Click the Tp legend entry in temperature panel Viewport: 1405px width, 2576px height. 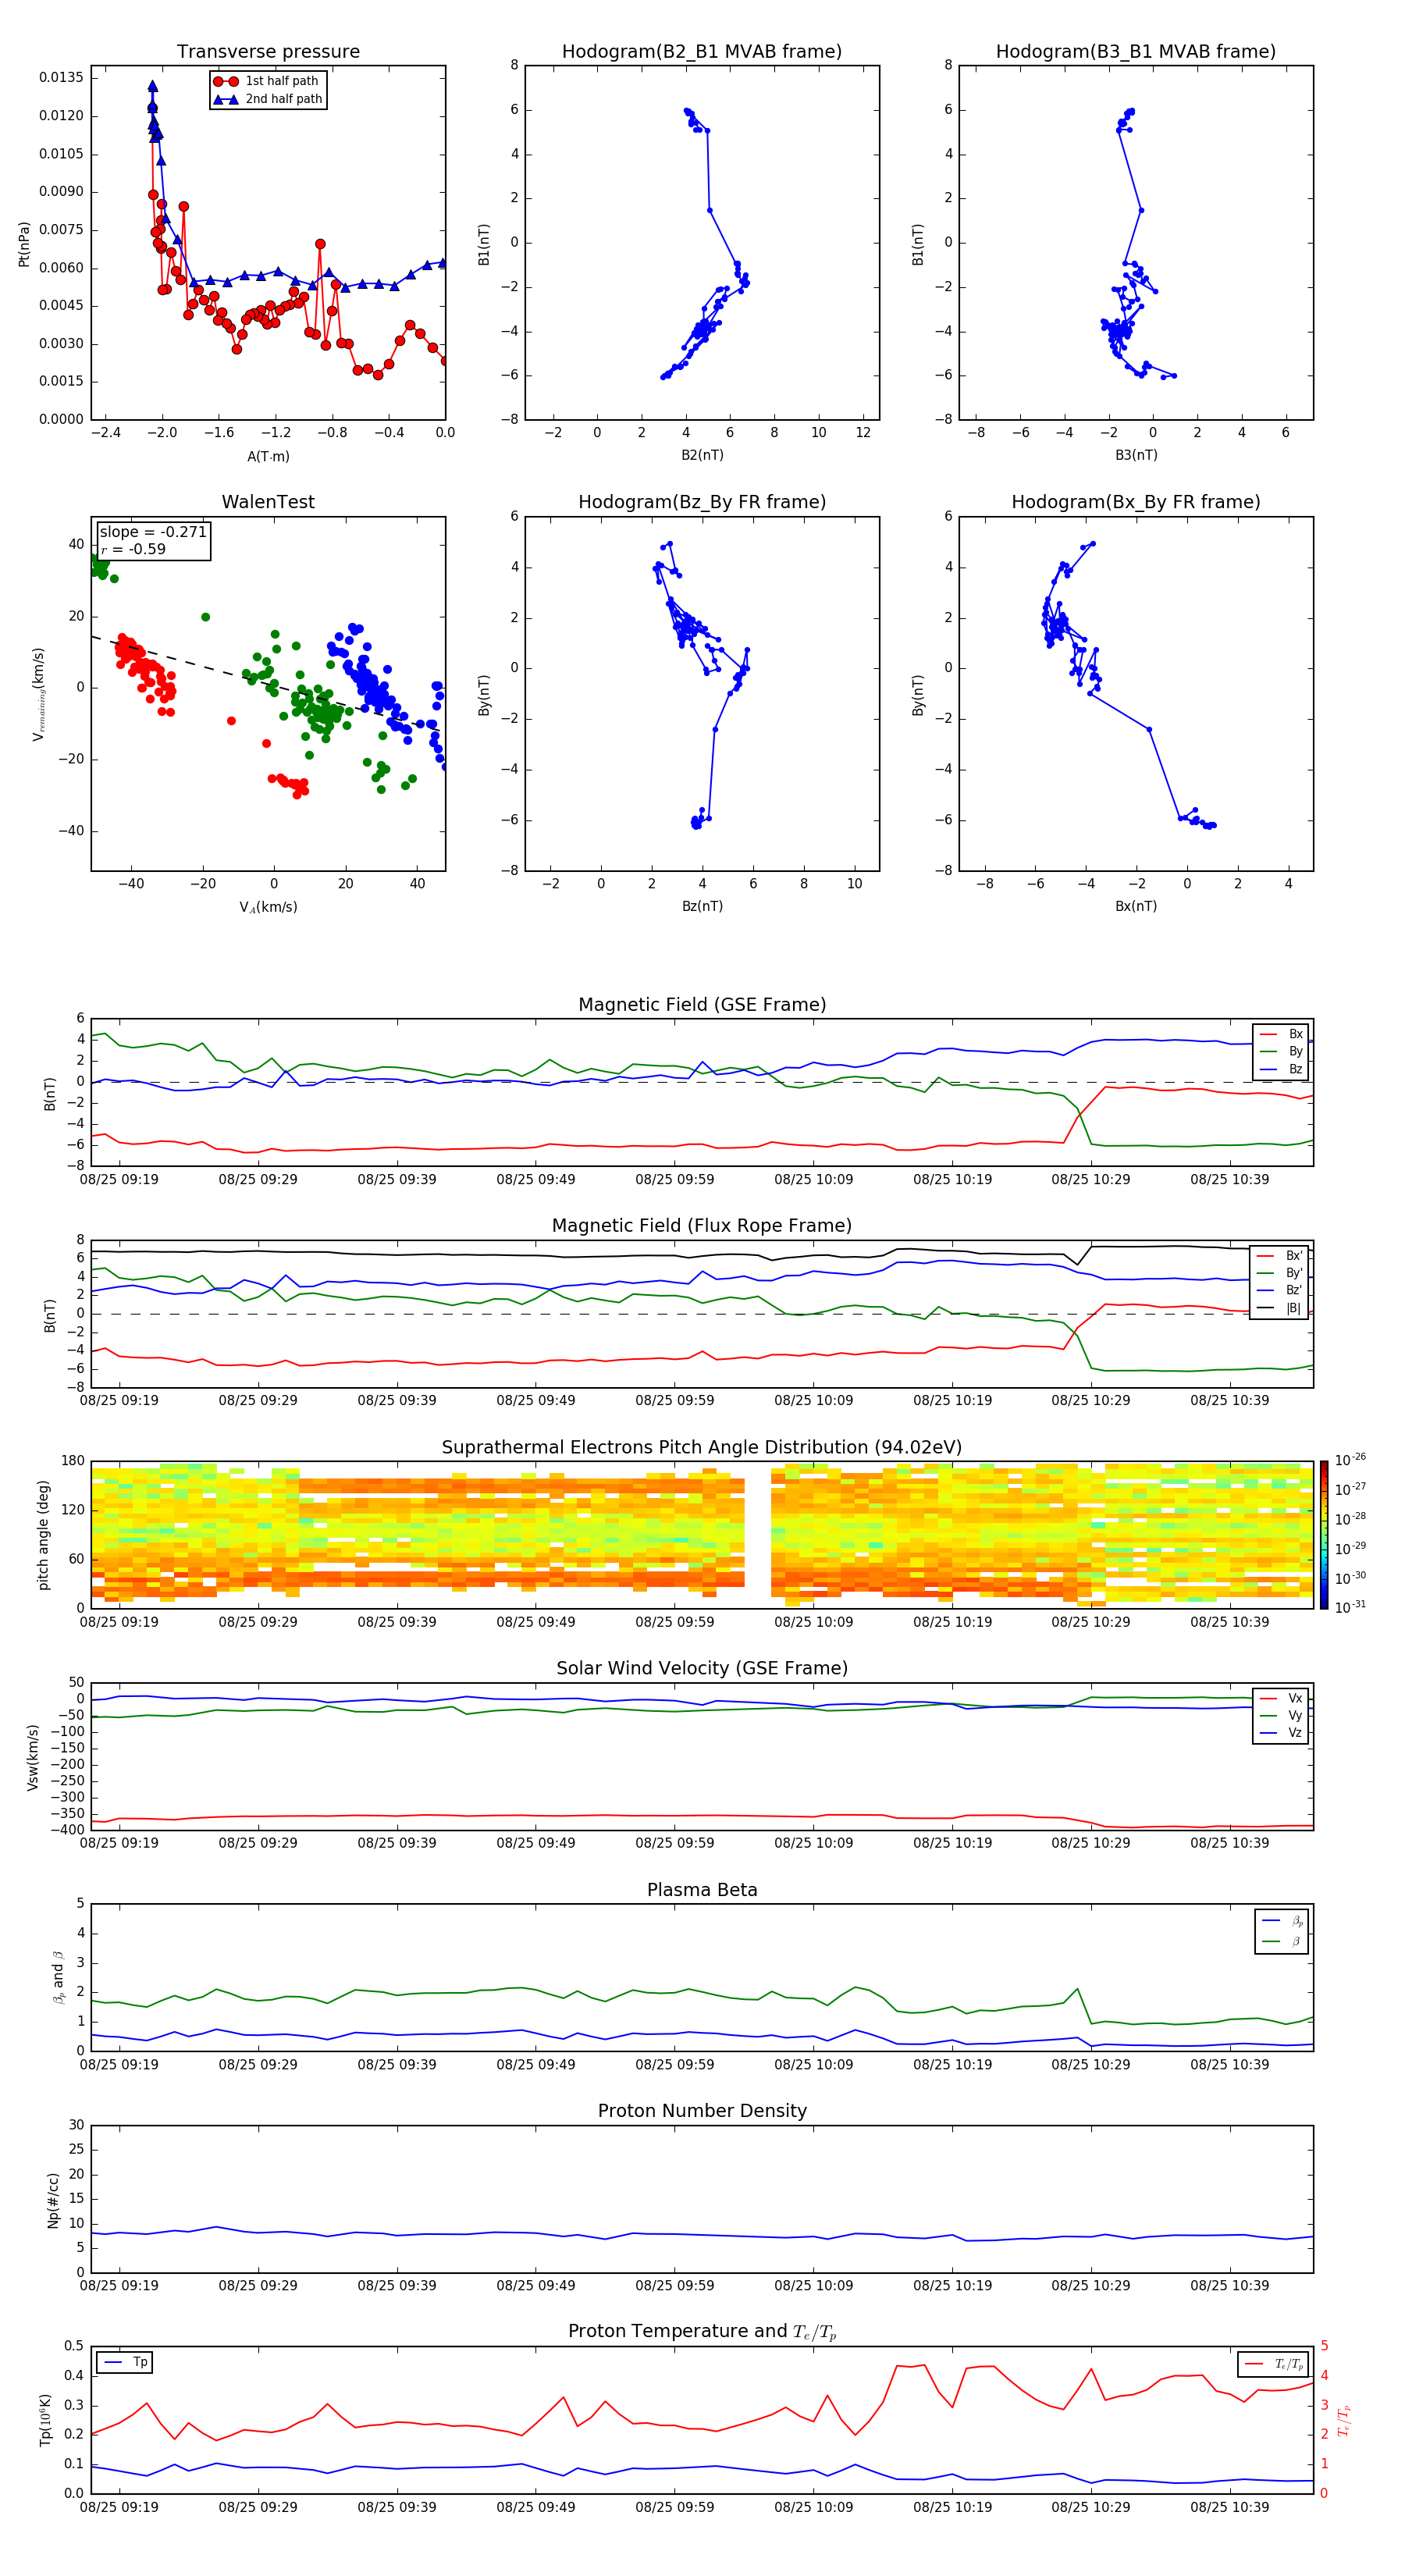coord(124,2362)
